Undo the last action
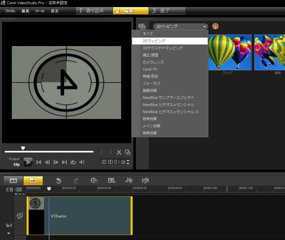 pos(58,181)
